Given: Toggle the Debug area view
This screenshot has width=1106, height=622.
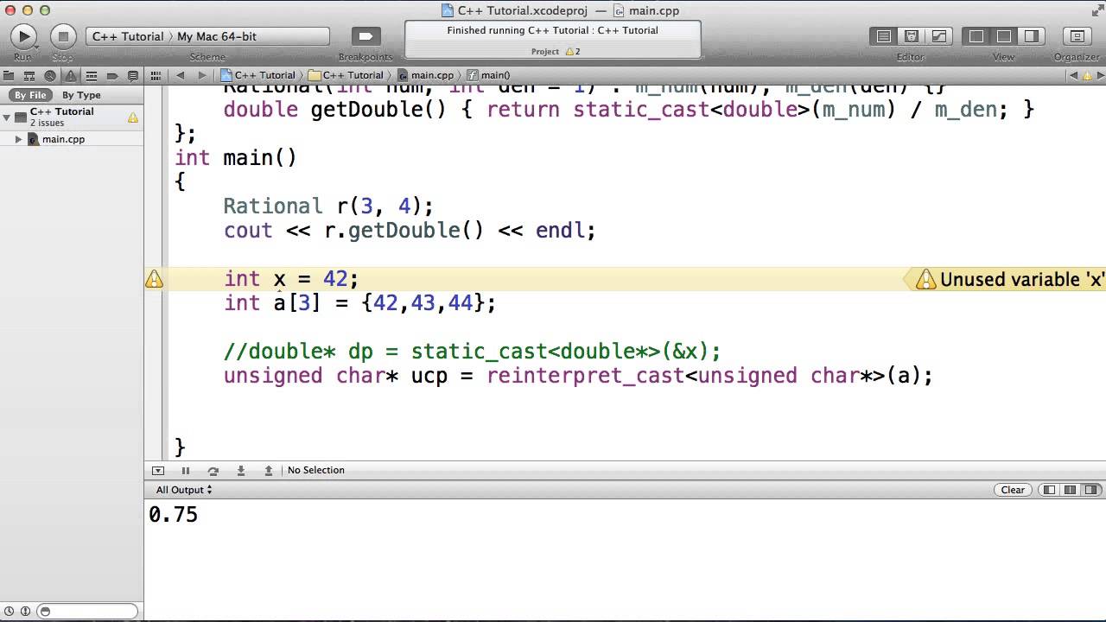Looking at the screenshot, I should 1004,36.
